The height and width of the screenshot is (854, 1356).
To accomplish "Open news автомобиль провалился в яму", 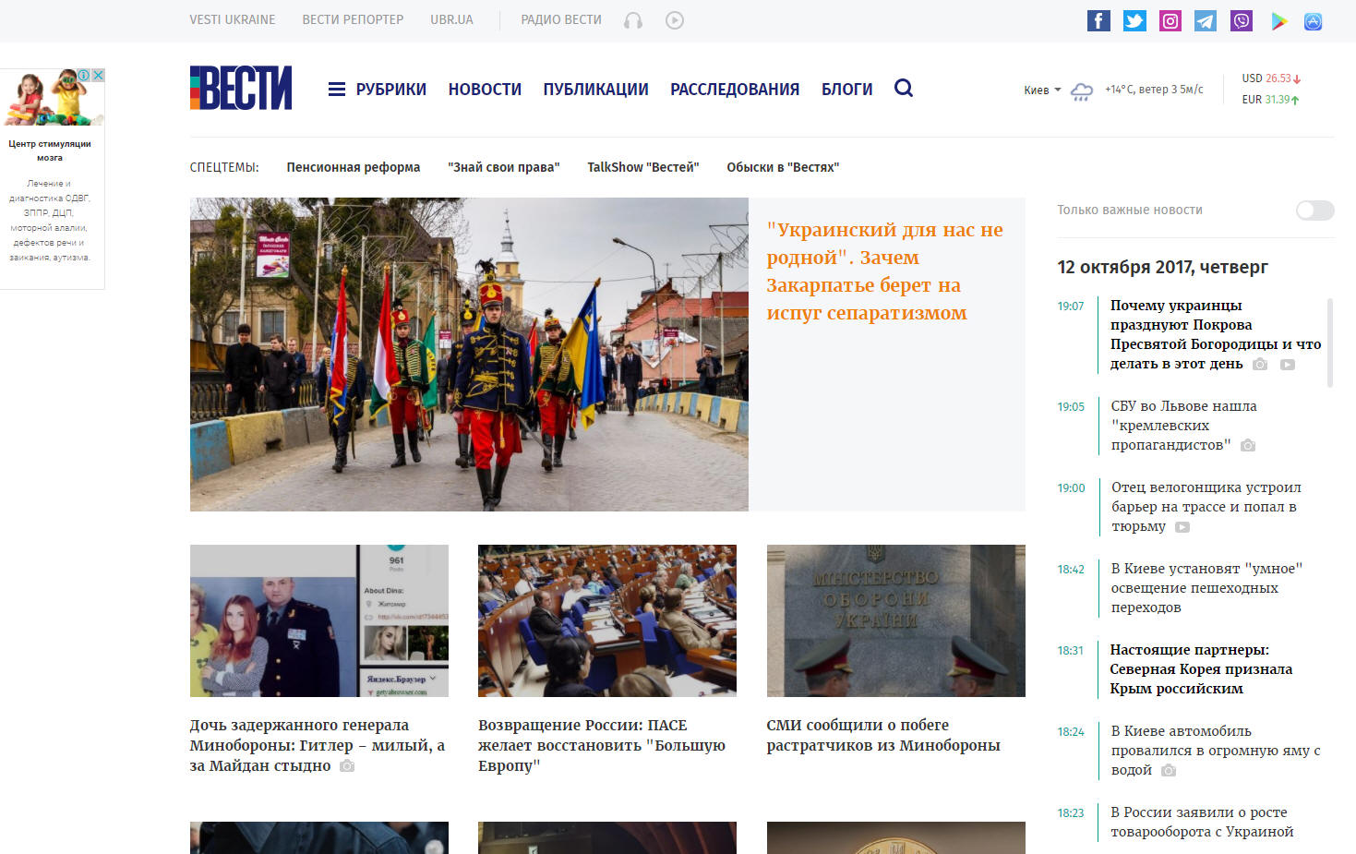I will (x=1215, y=751).
